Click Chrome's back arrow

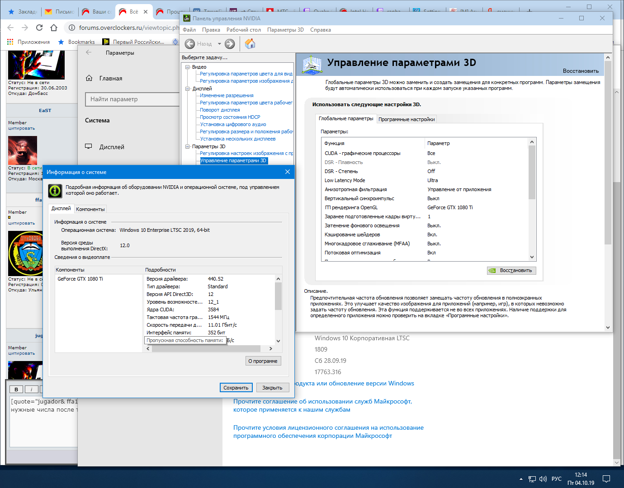tap(10, 28)
